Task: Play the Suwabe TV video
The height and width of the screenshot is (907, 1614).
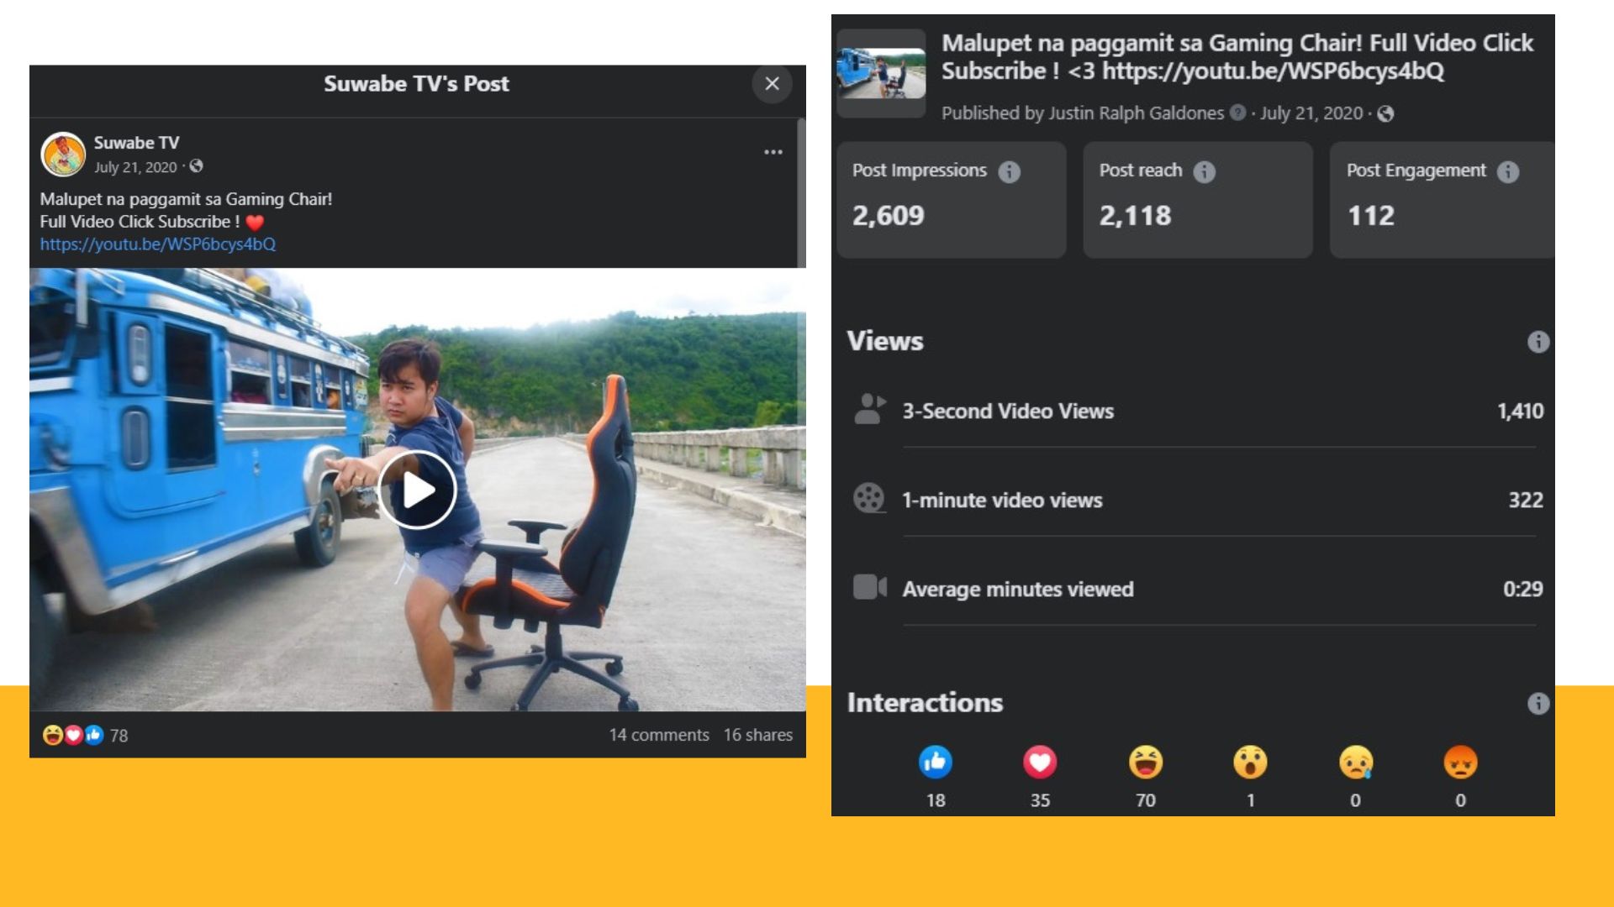Action: coord(417,490)
